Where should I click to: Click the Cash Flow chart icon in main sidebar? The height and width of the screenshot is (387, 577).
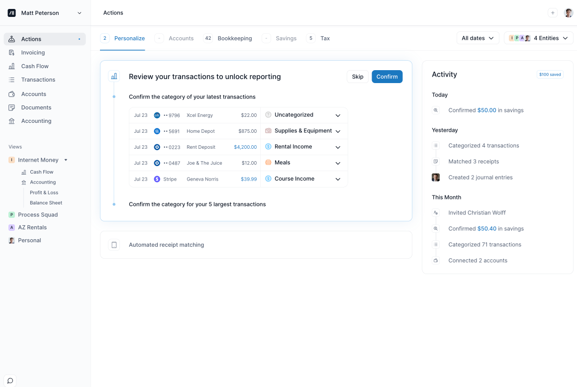pos(12,66)
